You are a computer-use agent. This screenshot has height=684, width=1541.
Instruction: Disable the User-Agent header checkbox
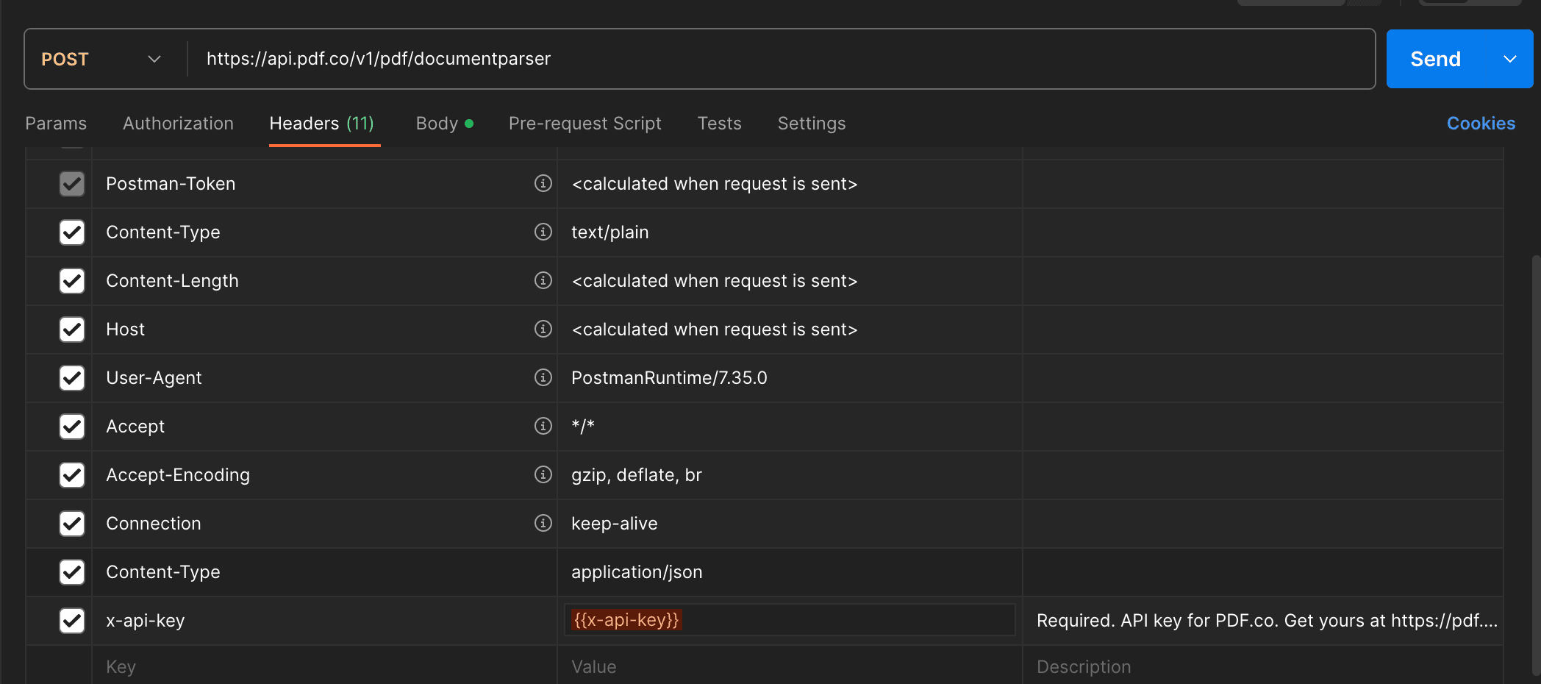click(x=72, y=377)
